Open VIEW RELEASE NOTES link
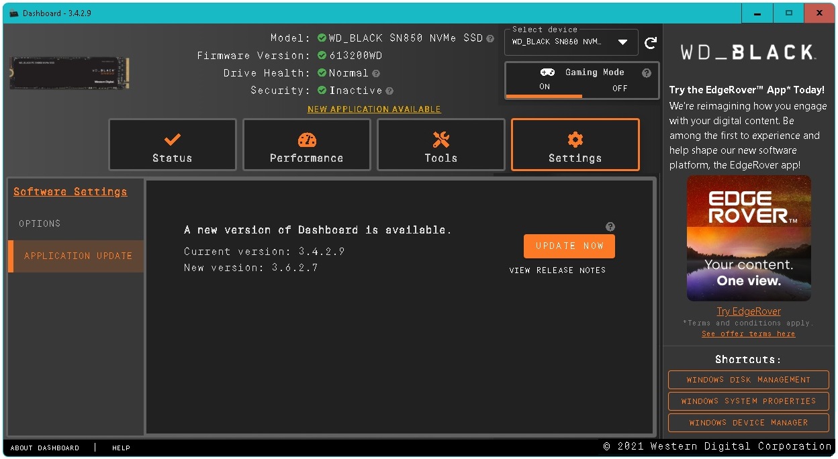 (557, 270)
